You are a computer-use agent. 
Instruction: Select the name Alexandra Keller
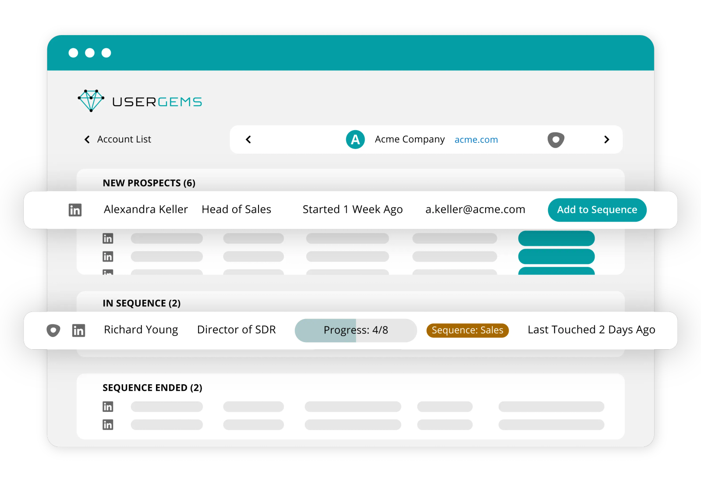[146, 209]
